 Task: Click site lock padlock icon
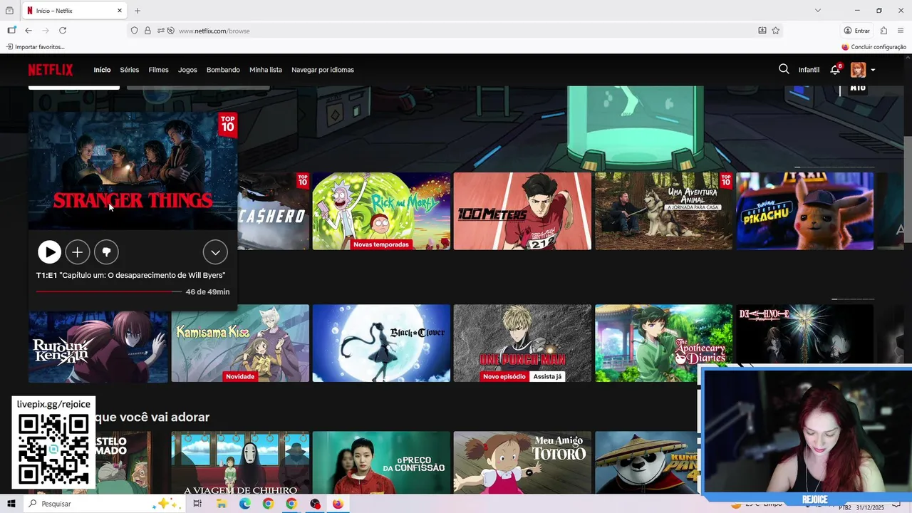pyautogui.click(x=147, y=31)
